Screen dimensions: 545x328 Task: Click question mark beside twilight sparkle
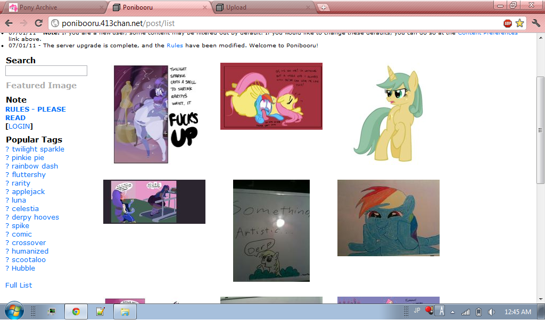pos(7,149)
